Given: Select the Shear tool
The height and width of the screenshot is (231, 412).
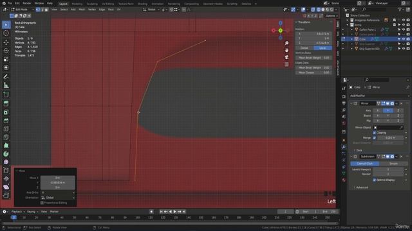Looking at the screenshot, I should [x=6, y=187].
